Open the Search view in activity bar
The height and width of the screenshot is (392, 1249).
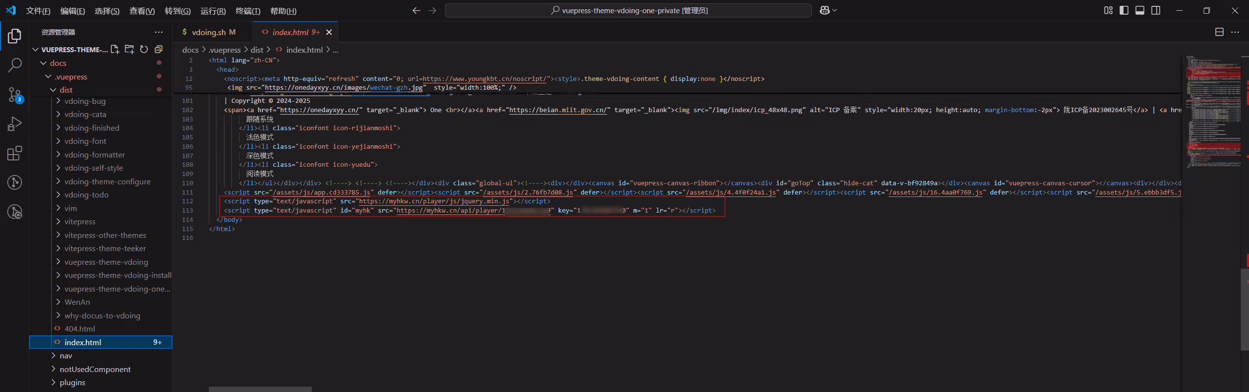pyautogui.click(x=15, y=65)
